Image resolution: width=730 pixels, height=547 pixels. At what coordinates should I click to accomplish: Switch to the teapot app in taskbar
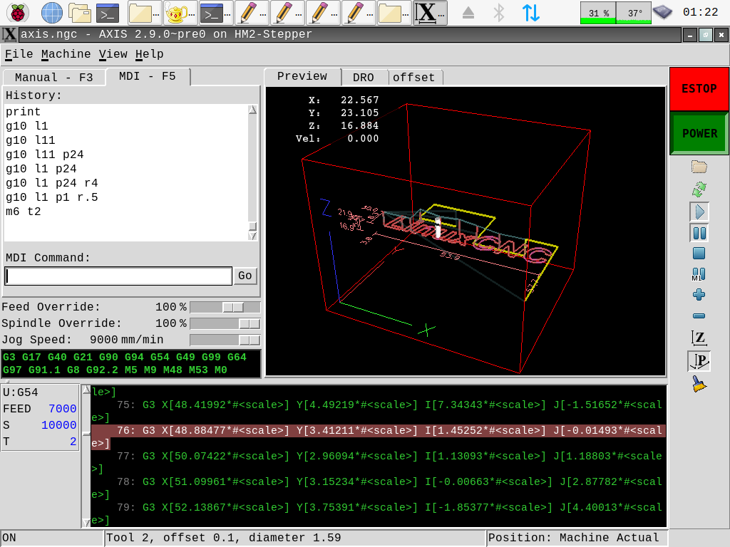click(x=180, y=13)
